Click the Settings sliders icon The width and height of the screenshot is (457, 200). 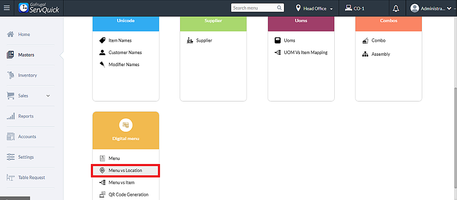[11, 157]
